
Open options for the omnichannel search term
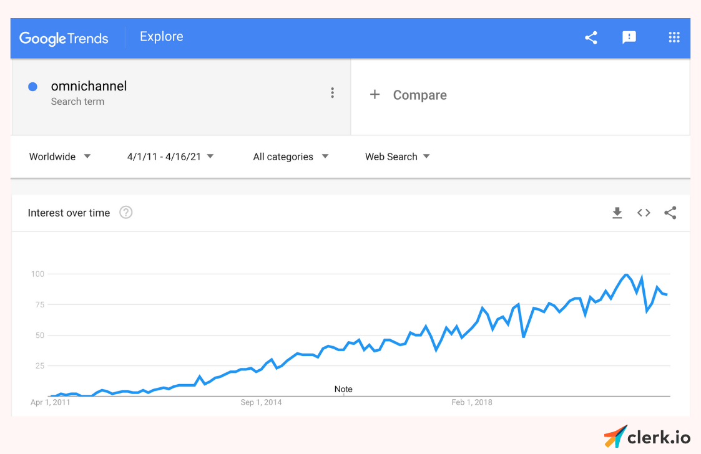(332, 92)
